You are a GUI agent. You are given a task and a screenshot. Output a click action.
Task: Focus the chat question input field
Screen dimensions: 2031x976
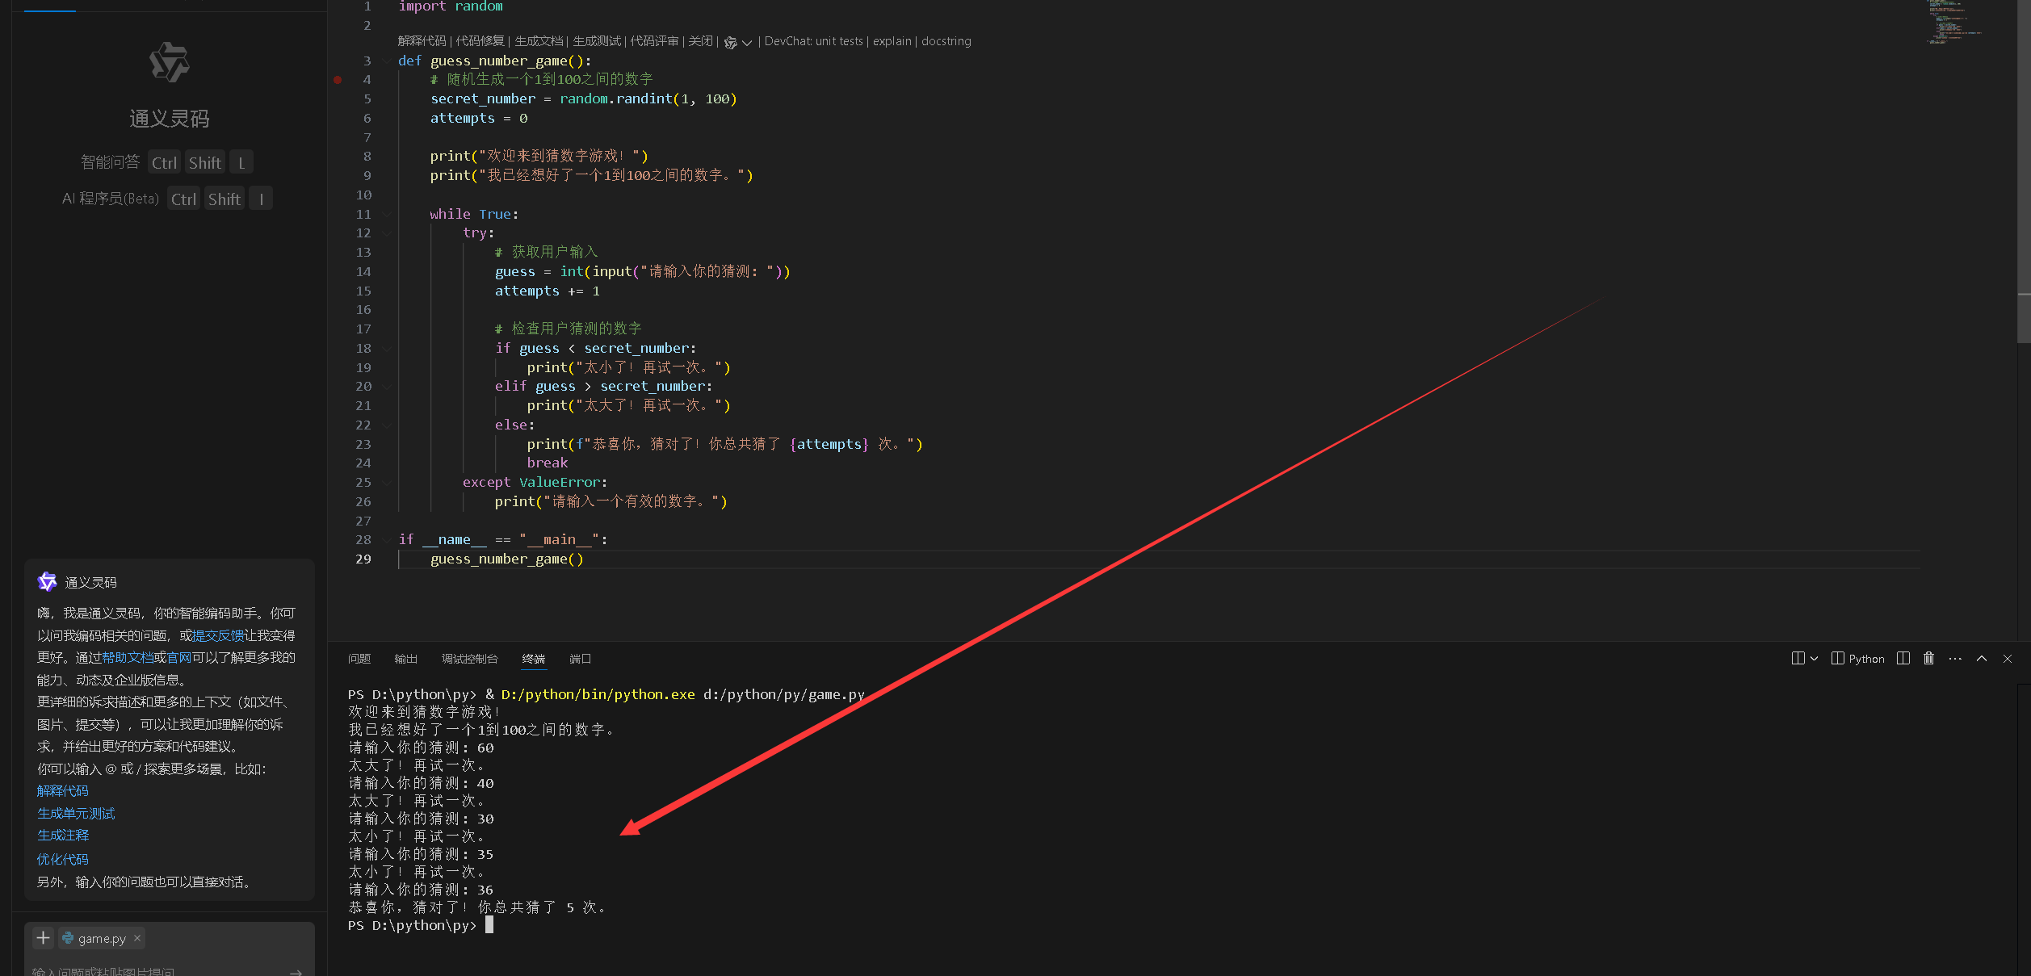pyautogui.click(x=157, y=971)
